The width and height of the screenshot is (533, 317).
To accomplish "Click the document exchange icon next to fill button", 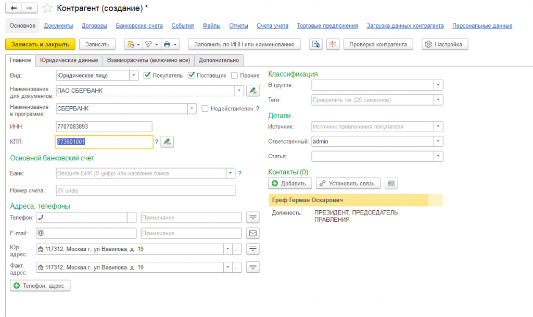I will click(316, 44).
